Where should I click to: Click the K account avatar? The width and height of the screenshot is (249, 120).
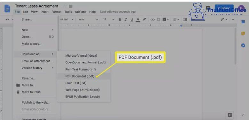(x=241, y=8)
